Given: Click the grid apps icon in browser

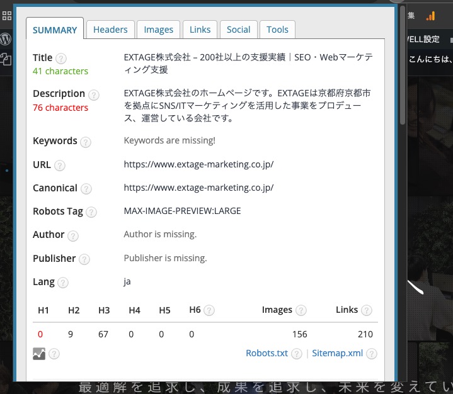Looking at the screenshot, I should pyautogui.click(x=7, y=16).
